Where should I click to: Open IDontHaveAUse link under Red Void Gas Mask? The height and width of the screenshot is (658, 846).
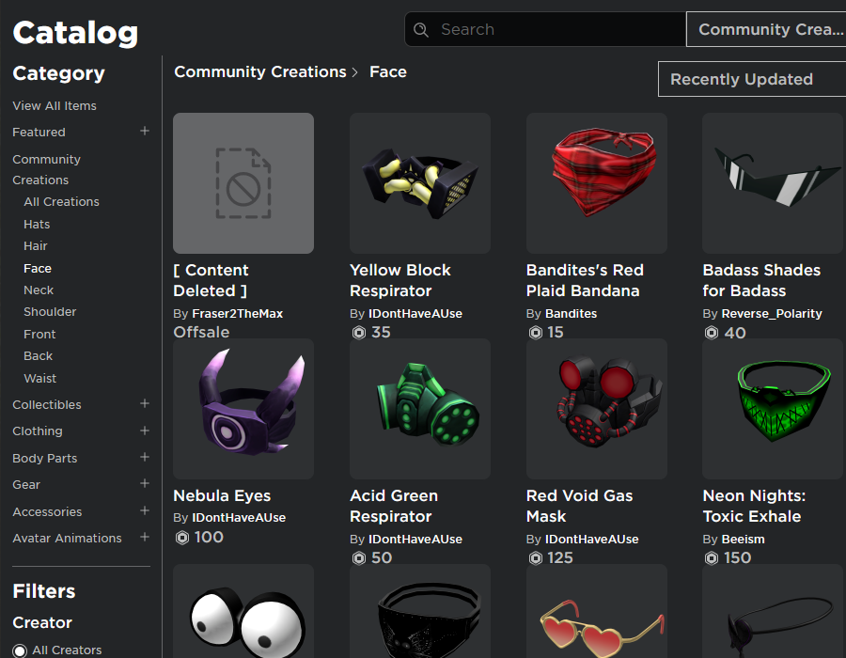point(592,539)
